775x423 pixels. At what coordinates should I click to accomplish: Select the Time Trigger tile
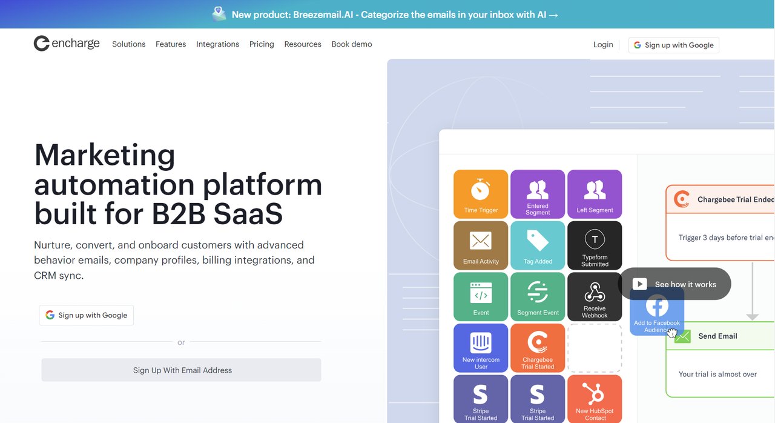pos(481,194)
